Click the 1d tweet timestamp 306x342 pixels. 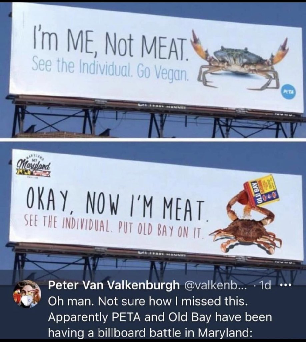pos(264,285)
